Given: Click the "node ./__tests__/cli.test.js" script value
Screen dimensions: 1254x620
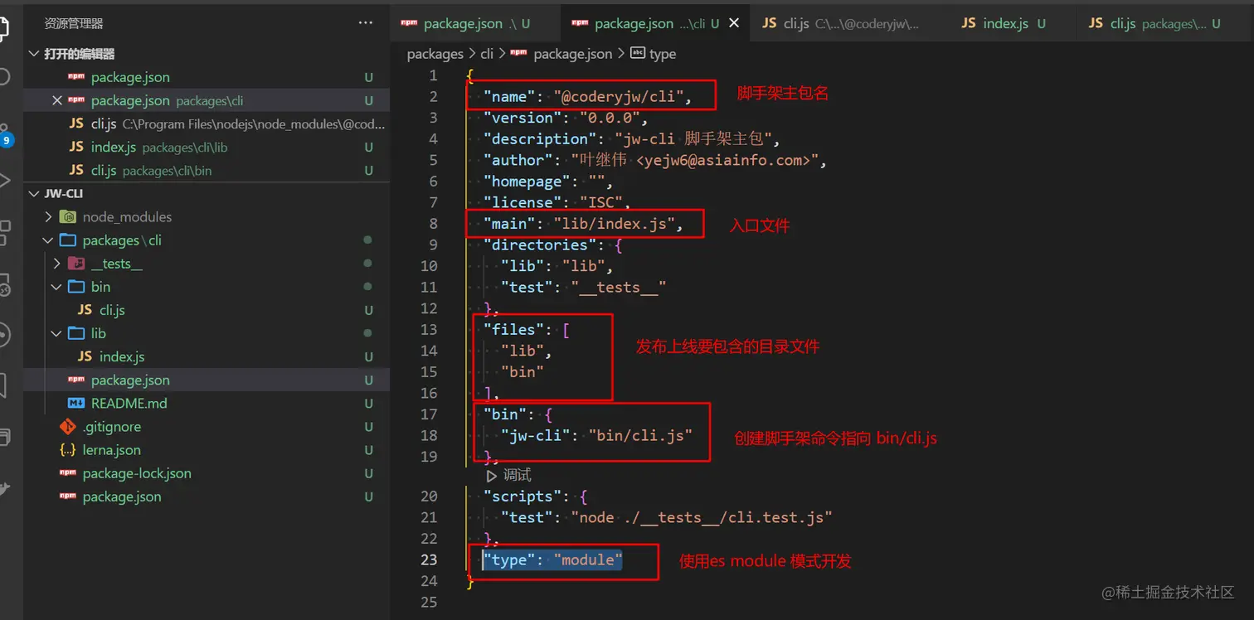Looking at the screenshot, I should coord(702,517).
